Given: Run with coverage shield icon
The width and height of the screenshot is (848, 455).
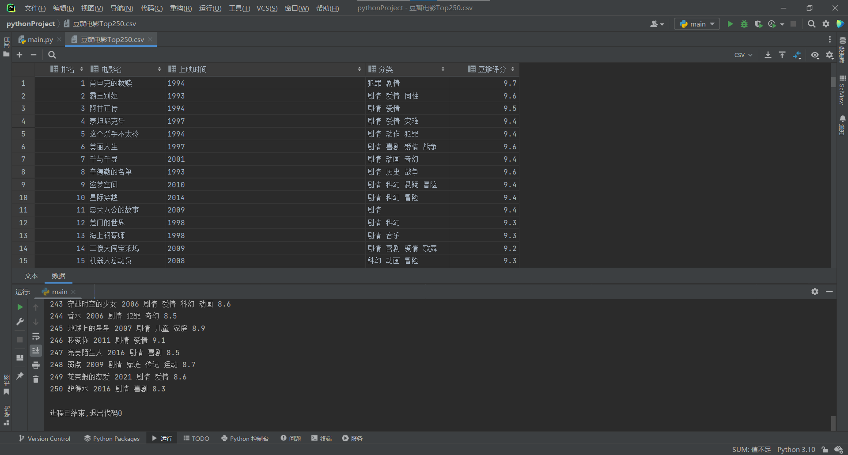Looking at the screenshot, I should click(x=758, y=24).
